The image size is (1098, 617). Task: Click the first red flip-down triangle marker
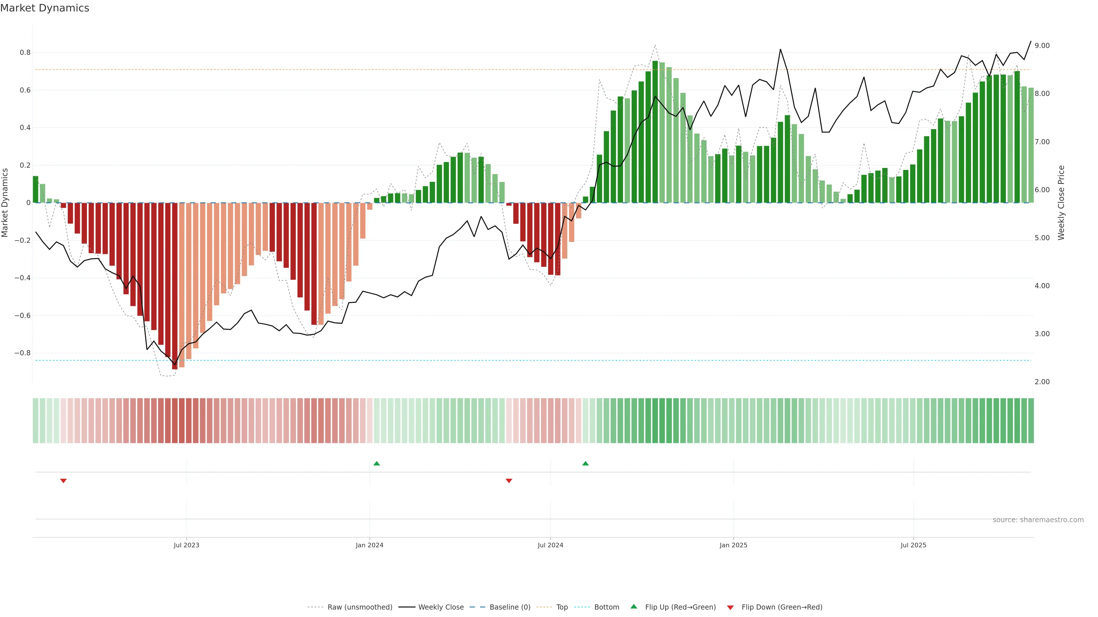point(63,481)
